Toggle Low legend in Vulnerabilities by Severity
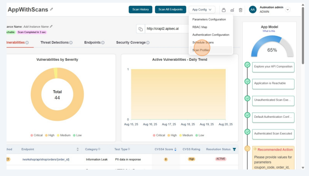Viewport: 309px width, 176px height. click(x=77, y=135)
